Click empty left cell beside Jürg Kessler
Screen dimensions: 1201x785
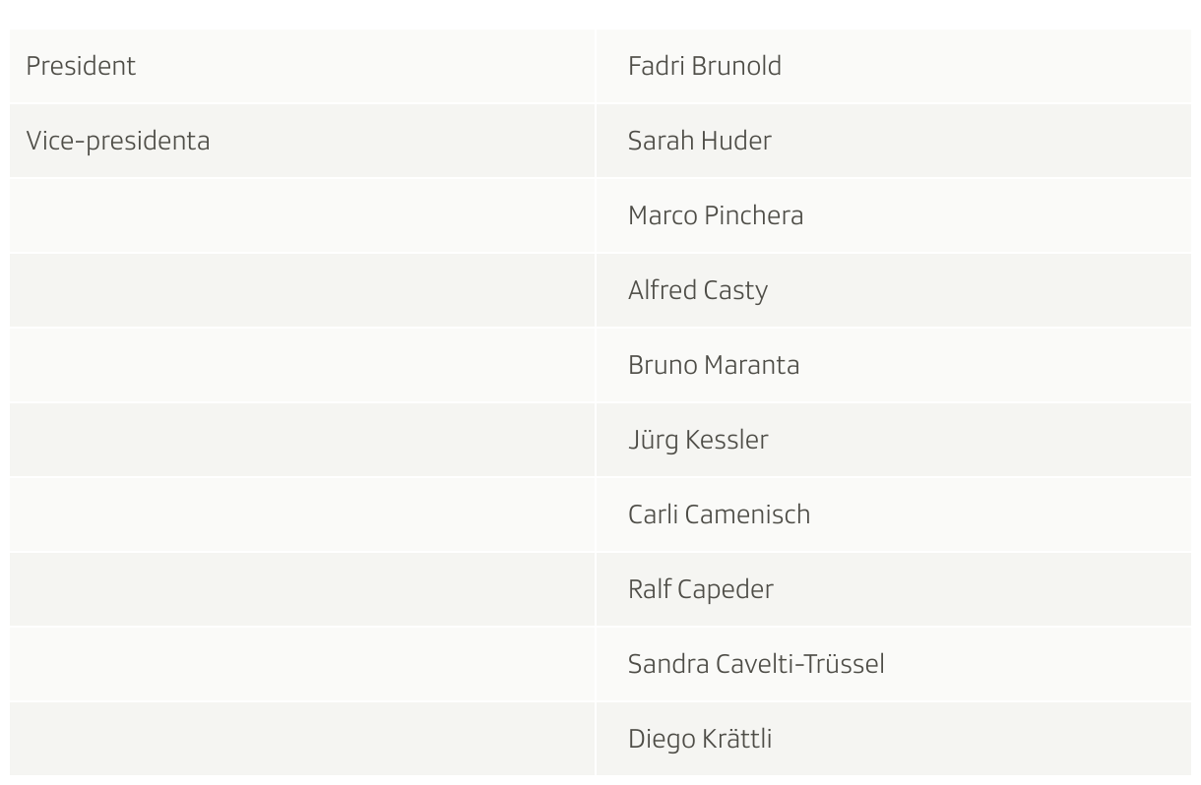302,440
